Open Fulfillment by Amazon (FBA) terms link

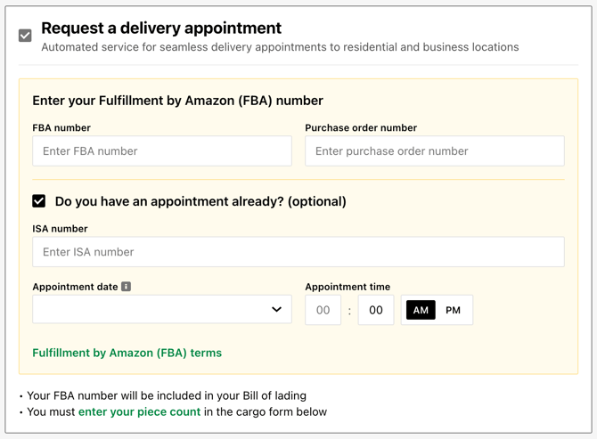click(x=127, y=353)
